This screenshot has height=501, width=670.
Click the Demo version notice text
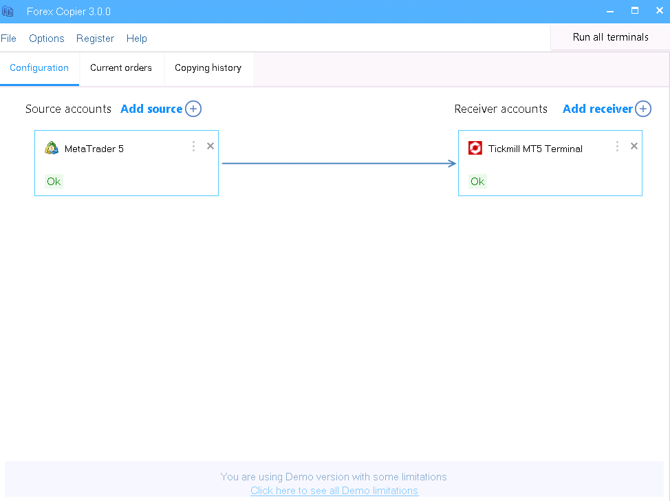tap(334, 477)
